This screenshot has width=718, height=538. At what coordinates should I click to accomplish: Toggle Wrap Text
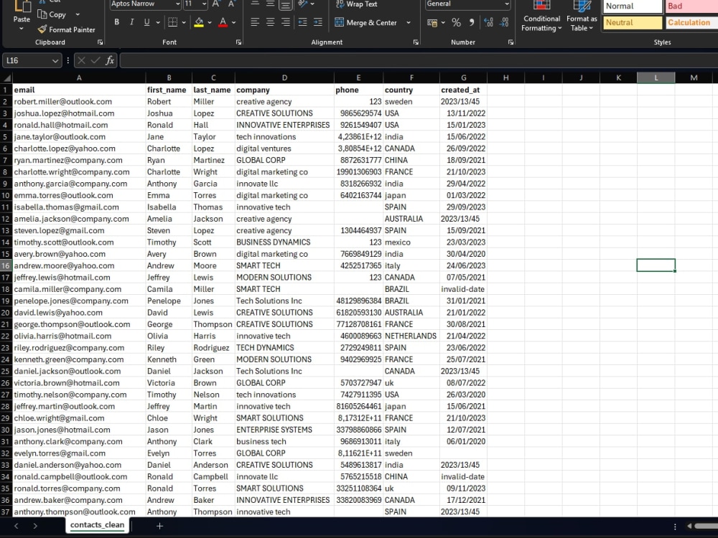coord(356,4)
